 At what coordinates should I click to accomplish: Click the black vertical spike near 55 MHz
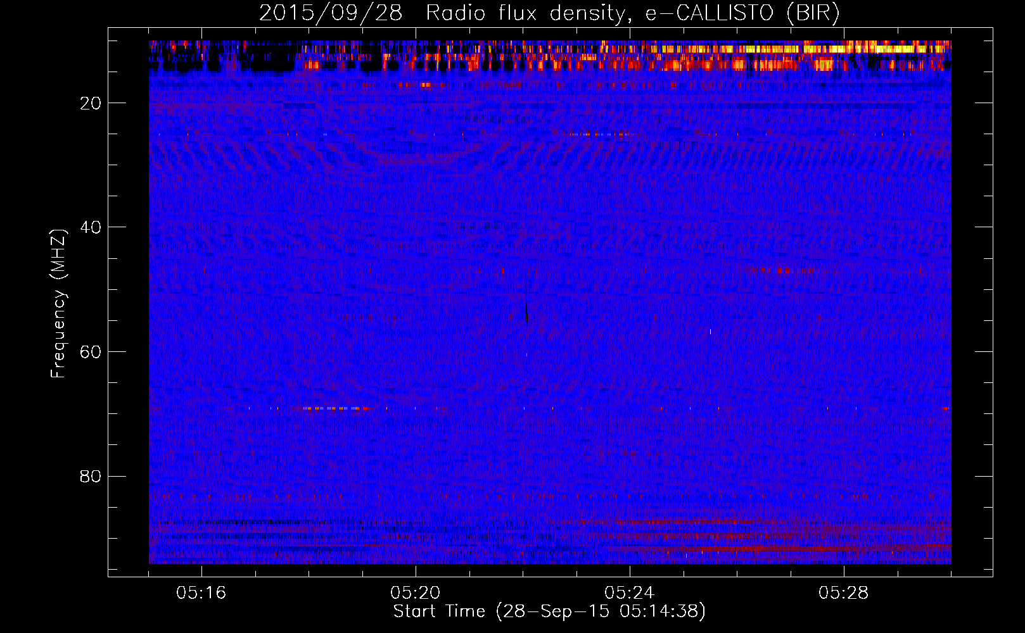click(x=526, y=313)
